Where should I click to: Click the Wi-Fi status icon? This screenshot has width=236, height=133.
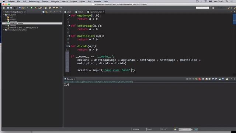coord(206,1)
